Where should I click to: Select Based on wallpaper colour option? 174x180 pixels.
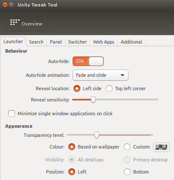[72, 147]
